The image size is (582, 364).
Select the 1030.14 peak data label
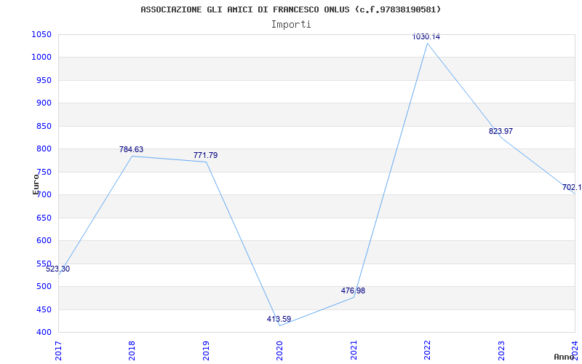(x=426, y=37)
